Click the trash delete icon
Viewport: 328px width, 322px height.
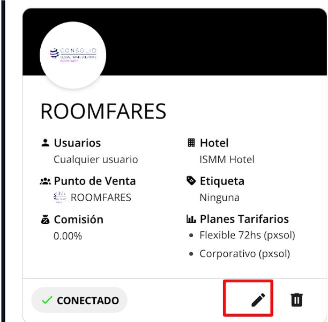click(296, 300)
